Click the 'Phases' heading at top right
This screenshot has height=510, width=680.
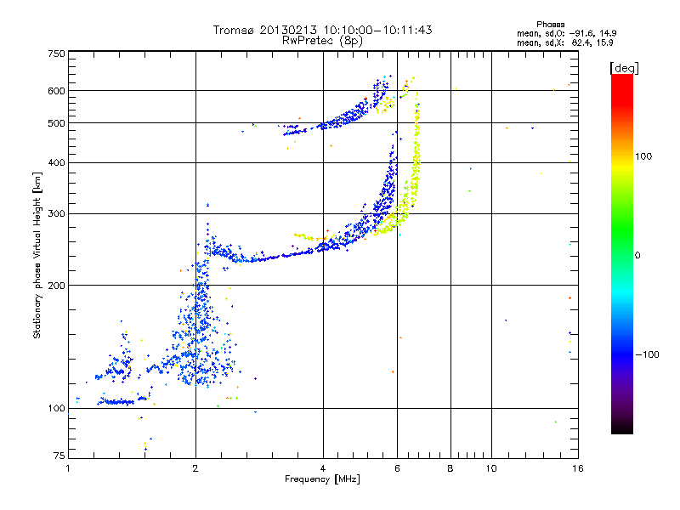550,25
